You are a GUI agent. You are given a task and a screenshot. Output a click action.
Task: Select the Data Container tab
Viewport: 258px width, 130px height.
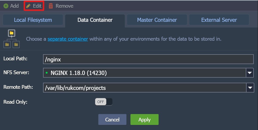coord(95,20)
